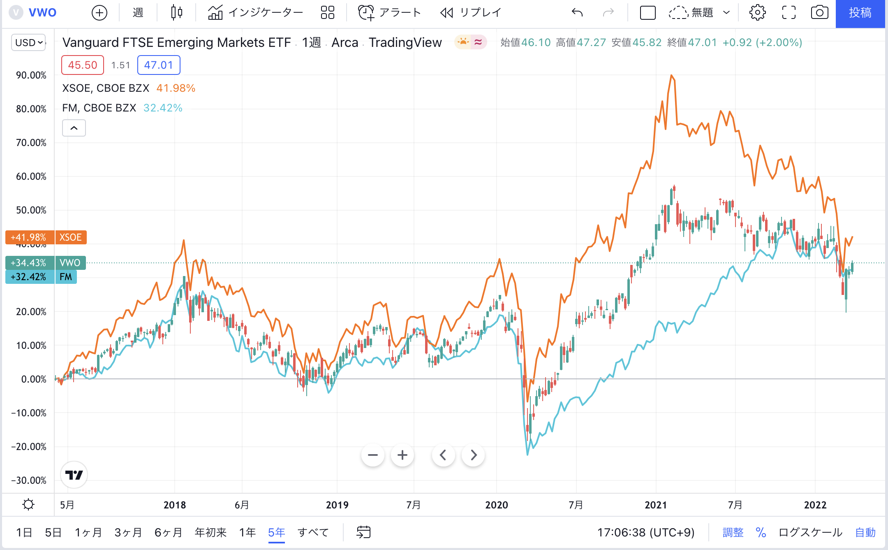Click the red 45.50 sell price button
Image resolution: width=888 pixels, height=550 pixels.
83,65
